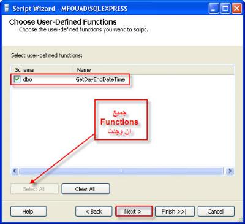Go to previous page with < Back
This screenshot has width=245, height=224.
coord(94,211)
